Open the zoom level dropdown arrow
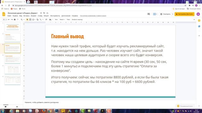 point(24,19)
